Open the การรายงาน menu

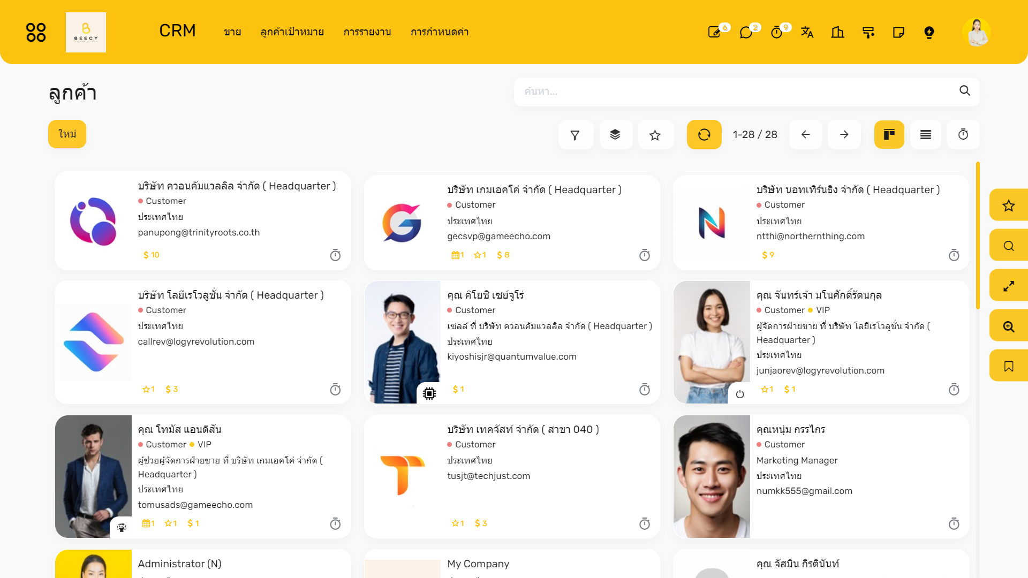[367, 32]
